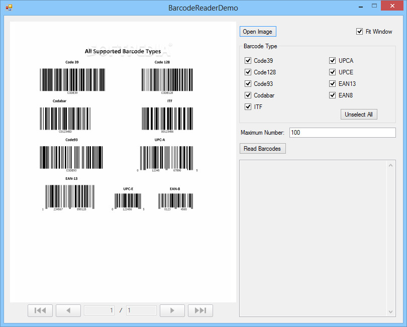Viewport: 407px width, 327px height.
Task: Click the Open Image button
Action: 258,32
